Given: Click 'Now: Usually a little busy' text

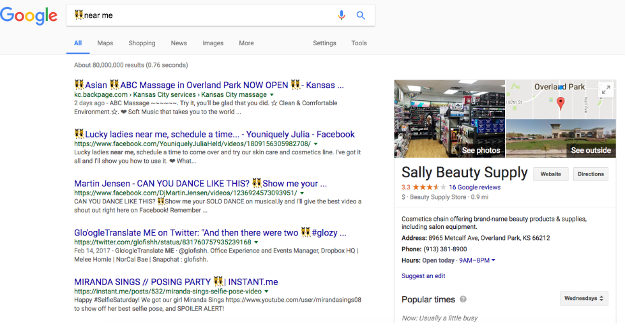Looking at the screenshot, I should coord(439,318).
